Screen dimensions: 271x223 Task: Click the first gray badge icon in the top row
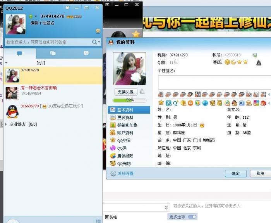pyautogui.click(x=161, y=94)
